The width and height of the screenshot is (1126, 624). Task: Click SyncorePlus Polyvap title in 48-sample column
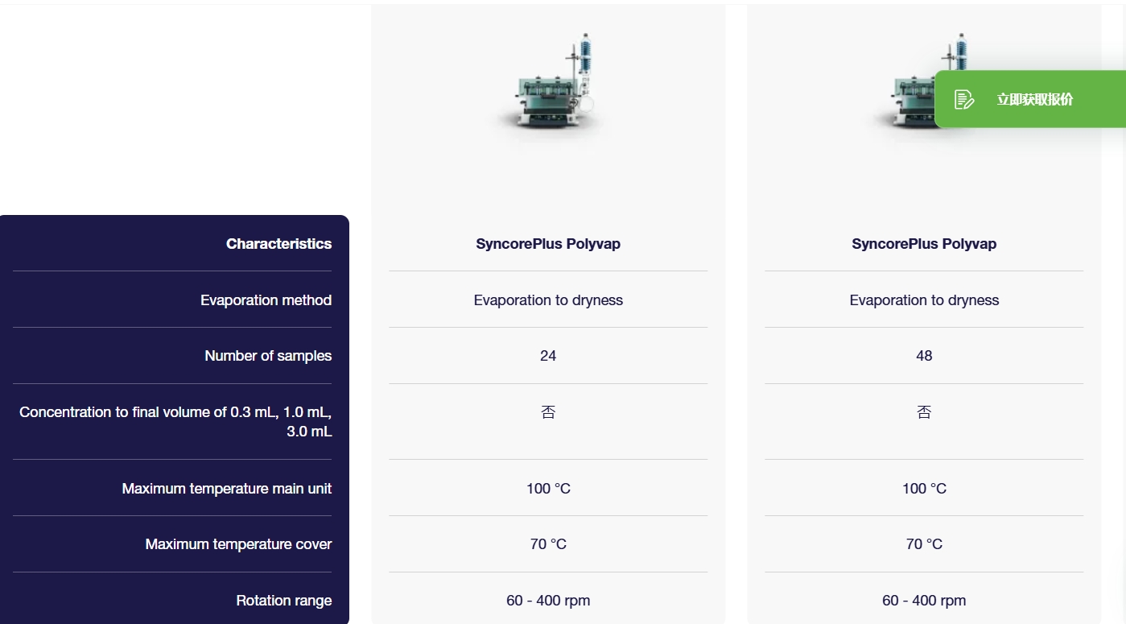924,244
